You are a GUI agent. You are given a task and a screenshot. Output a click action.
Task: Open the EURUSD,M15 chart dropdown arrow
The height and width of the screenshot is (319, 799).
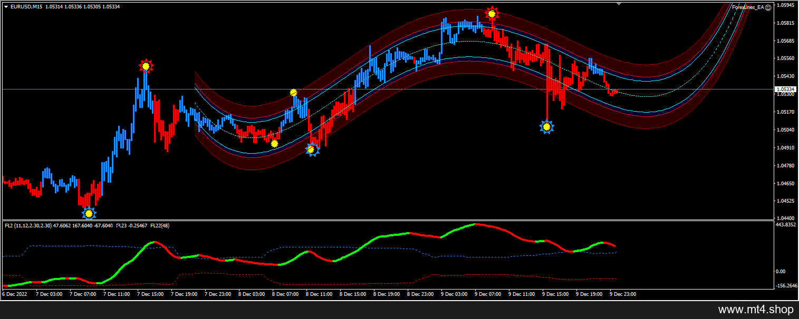point(6,7)
